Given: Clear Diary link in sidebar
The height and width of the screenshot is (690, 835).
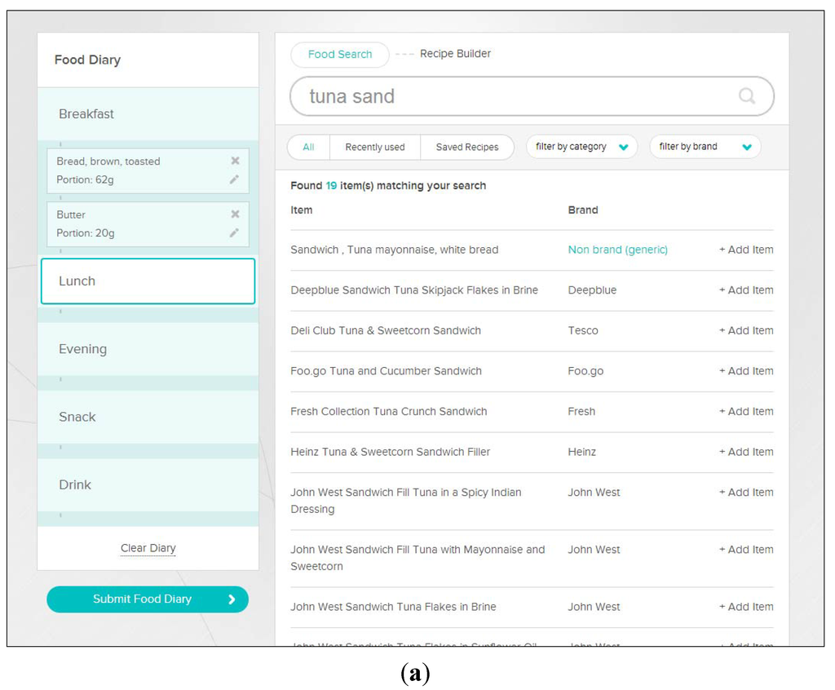Looking at the screenshot, I should coord(148,548).
